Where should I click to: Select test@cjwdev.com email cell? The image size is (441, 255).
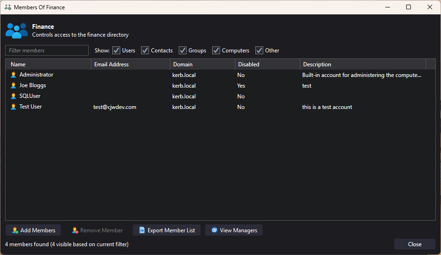pyautogui.click(x=115, y=107)
